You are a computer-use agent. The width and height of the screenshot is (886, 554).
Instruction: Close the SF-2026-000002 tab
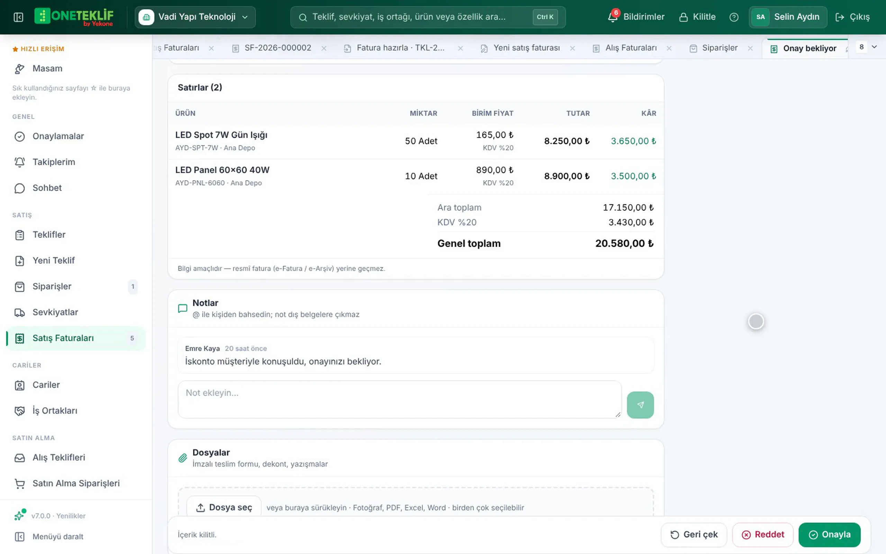pos(324,48)
